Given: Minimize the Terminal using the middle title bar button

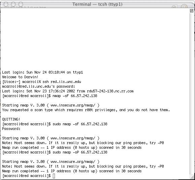Looking at the screenshot, I should click(13, 4).
